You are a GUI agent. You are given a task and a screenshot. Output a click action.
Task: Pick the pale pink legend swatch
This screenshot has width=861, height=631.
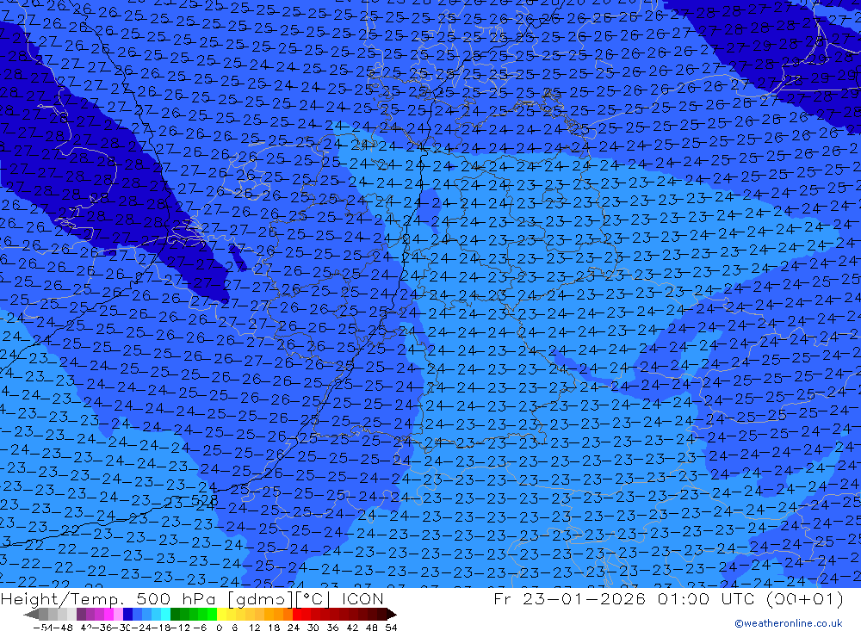(x=118, y=614)
